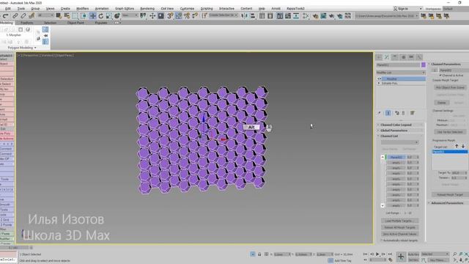
Task: Click the purple object color swatch
Action: point(424,65)
